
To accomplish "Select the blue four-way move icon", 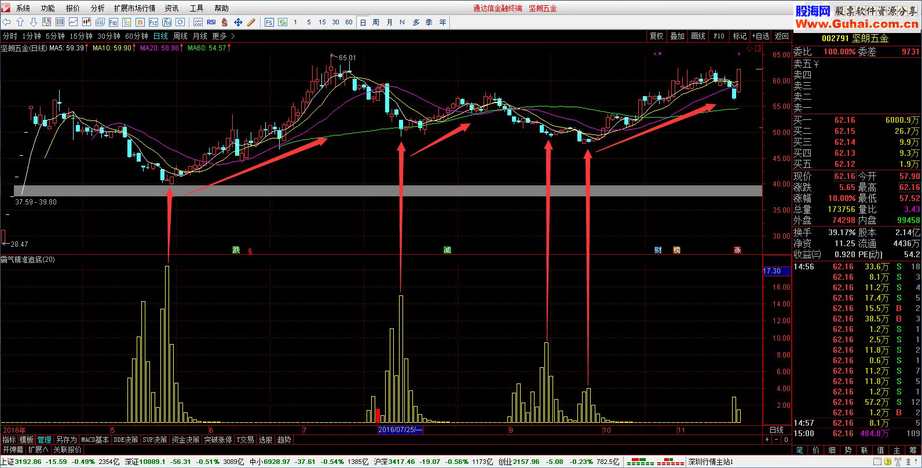I will (238, 22).
